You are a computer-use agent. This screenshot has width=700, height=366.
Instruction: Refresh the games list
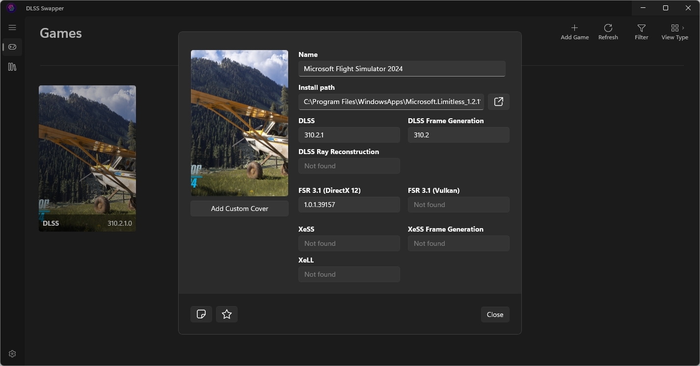[x=608, y=32]
